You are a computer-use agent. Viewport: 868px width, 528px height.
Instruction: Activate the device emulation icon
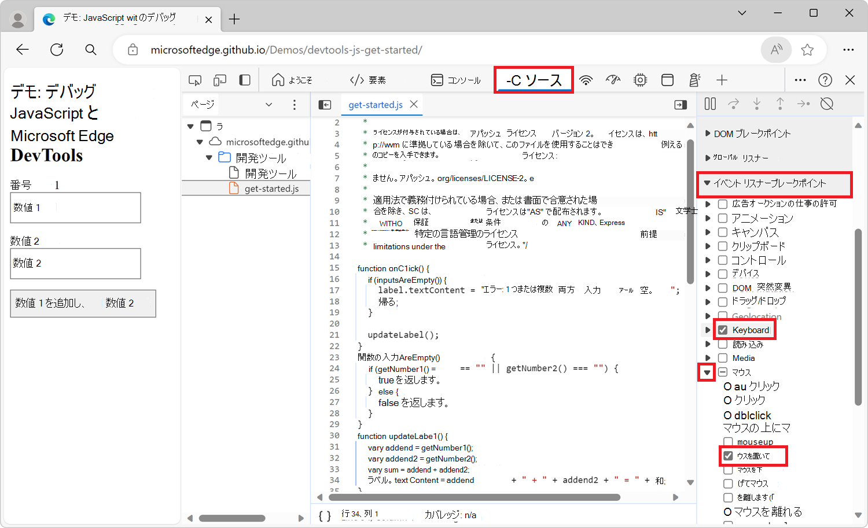(220, 80)
